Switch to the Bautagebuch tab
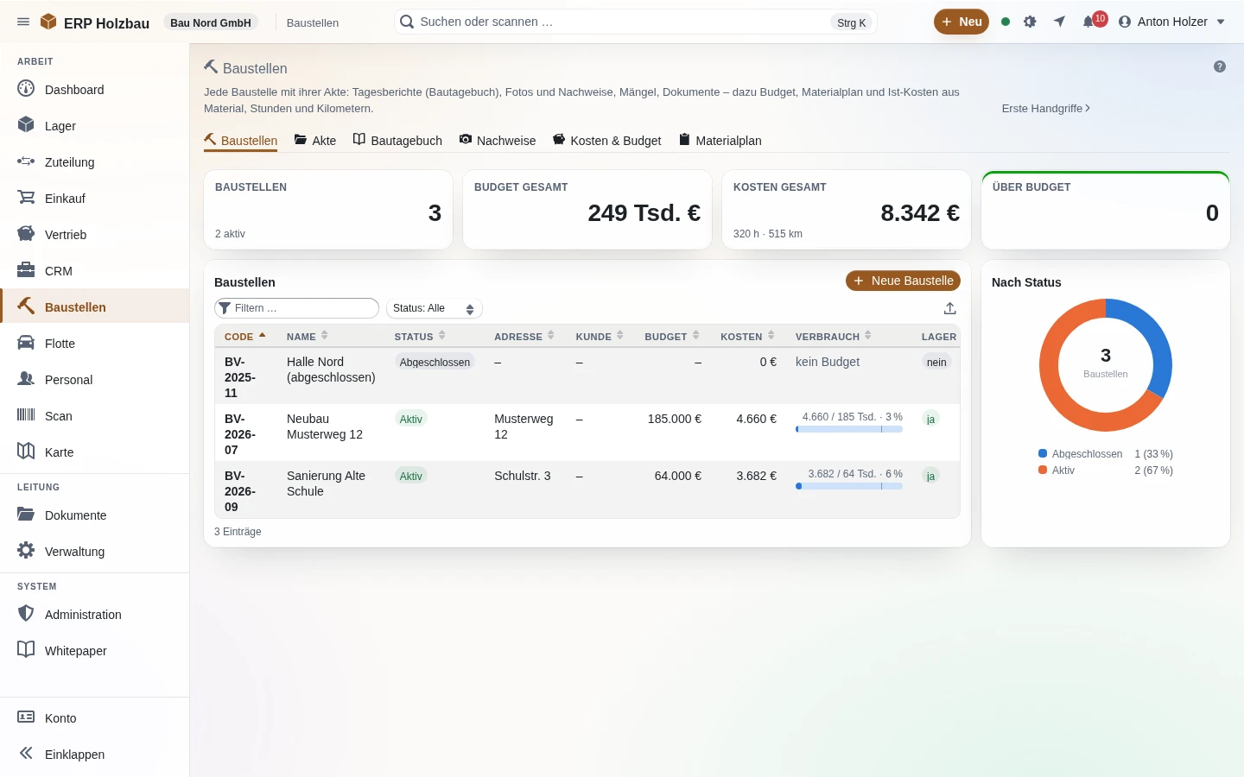This screenshot has height=777, width=1244. click(x=397, y=140)
